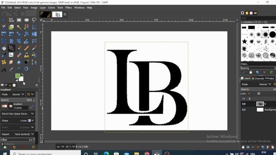Image resolution: width=276 pixels, height=155 pixels.
Task: Adjust the tool Opacity slider
Action: tap(18, 100)
